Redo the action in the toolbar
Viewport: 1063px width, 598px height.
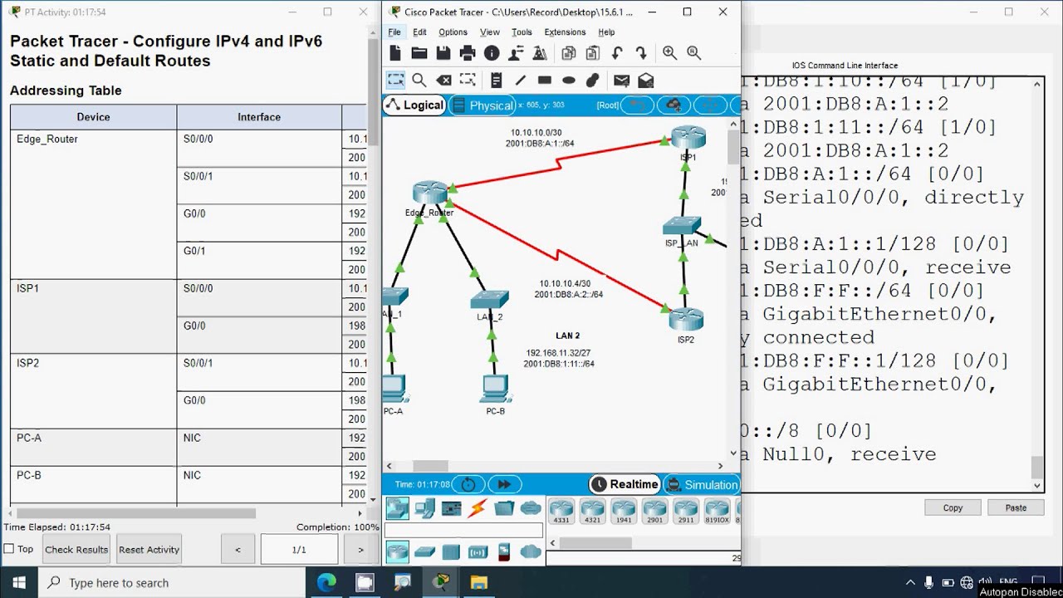tap(641, 53)
